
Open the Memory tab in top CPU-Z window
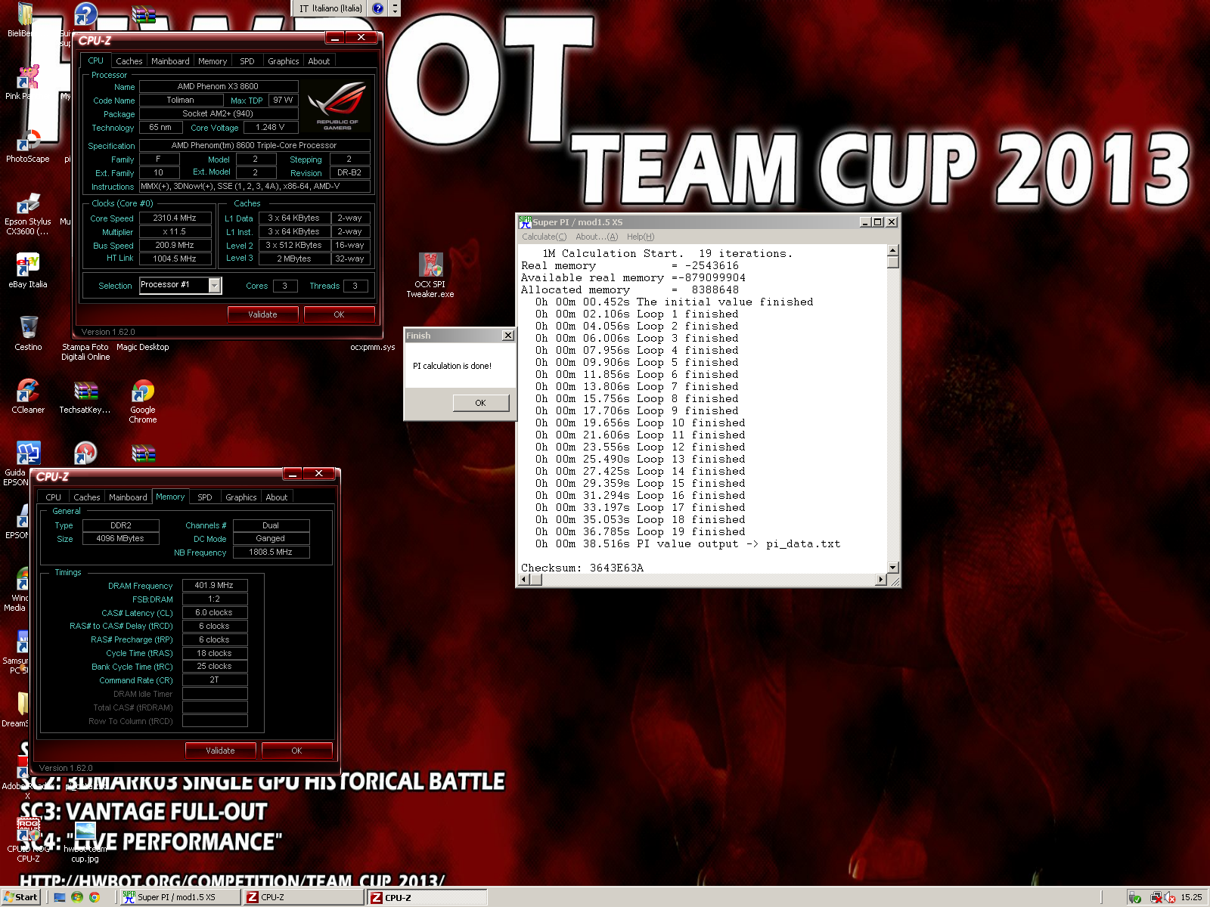pyautogui.click(x=213, y=61)
